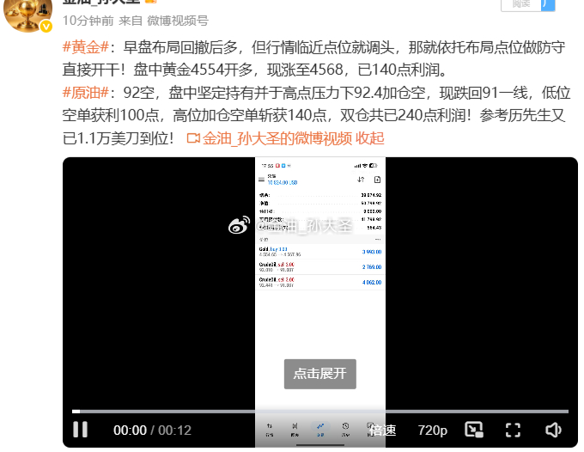Enable picture-in-picture mode for the video

[474, 430]
